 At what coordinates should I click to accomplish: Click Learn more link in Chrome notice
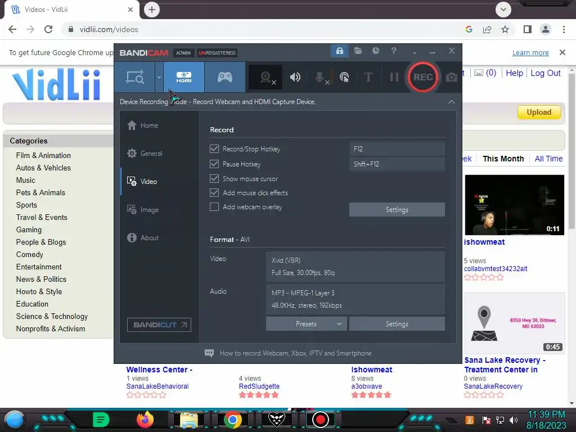coord(530,52)
